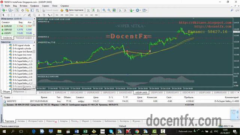Switch to D1 timeframe
The image size is (240, 135).
point(87,15)
